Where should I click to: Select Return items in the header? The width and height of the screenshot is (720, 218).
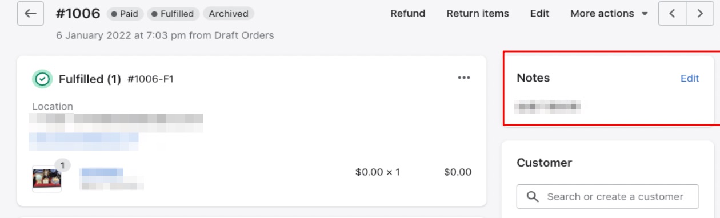tap(478, 13)
